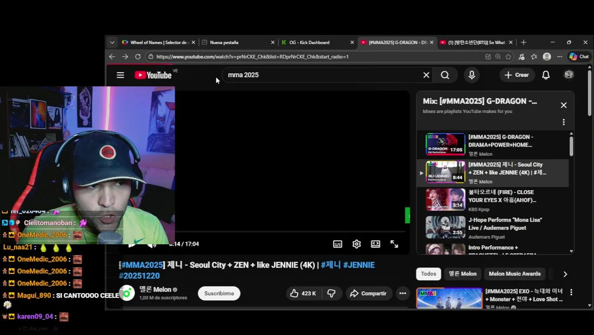Click the zoom magnifier in address bar

[498, 57]
